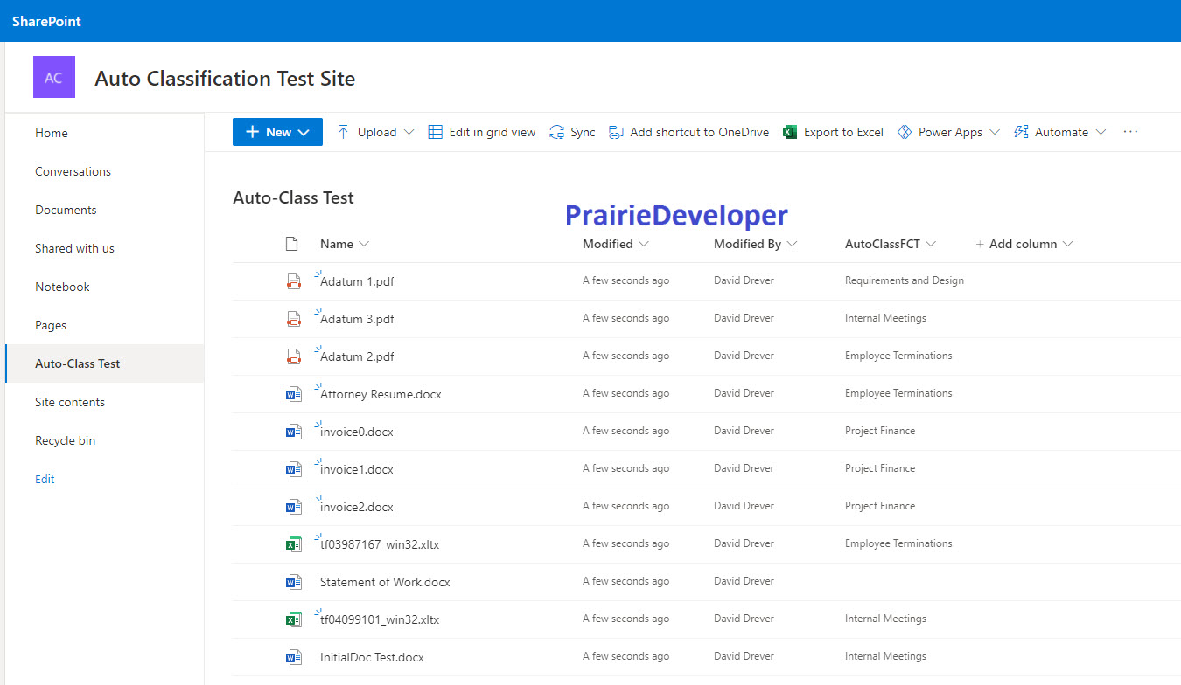Click the Edit navigation link
The height and width of the screenshot is (685, 1181).
[45, 479]
